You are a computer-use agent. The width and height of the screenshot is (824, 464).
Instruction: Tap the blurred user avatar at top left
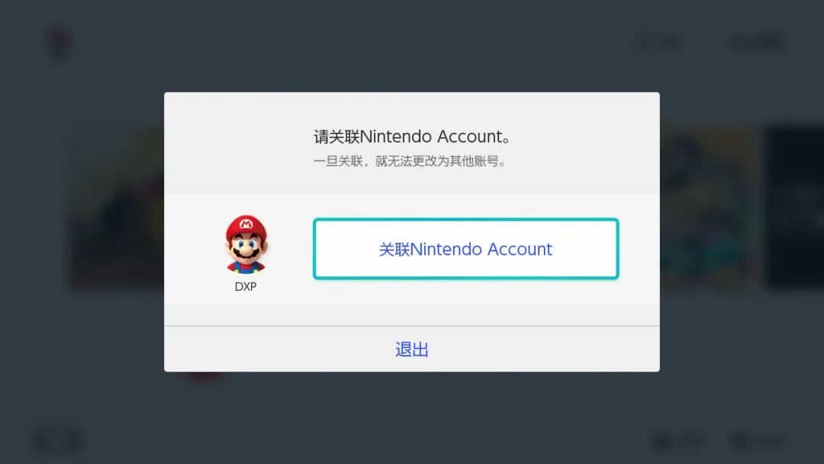pos(59,42)
